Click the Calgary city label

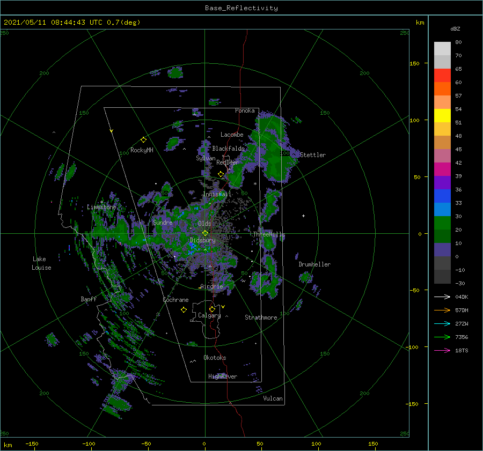[209, 315]
